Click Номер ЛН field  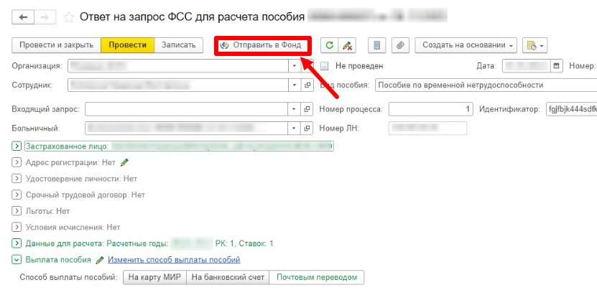(x=427, y=128)
